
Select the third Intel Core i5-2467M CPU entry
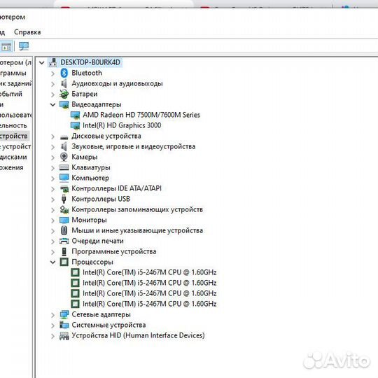pyautogui.click(x=150, y=293)
